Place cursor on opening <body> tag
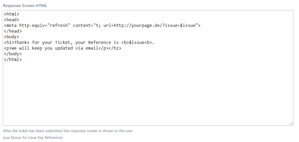This screenshot has width=299, height=142. pos(12,37)
